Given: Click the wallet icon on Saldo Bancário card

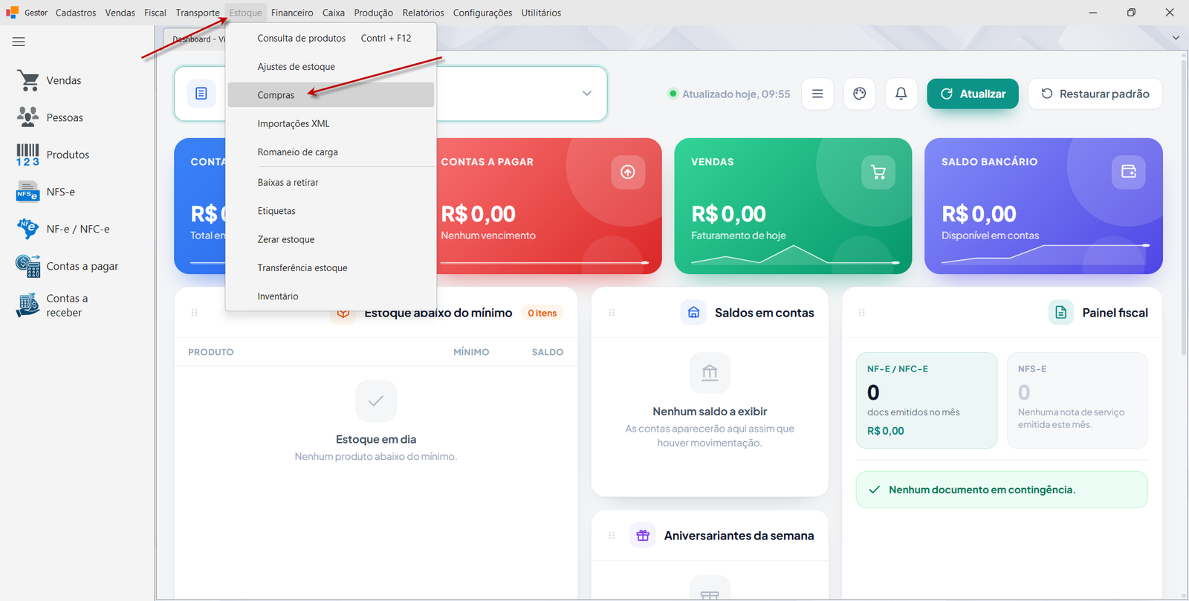Looking at the screenshot, I should [x=1129, y=172].
